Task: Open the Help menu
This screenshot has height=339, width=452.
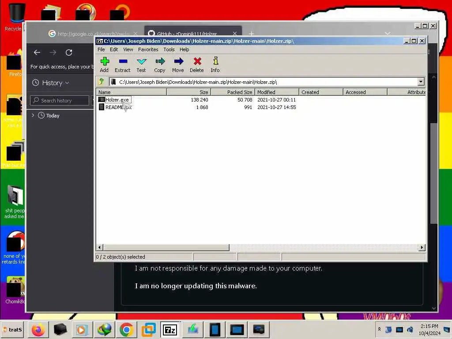Action: (x=185, y=49)
